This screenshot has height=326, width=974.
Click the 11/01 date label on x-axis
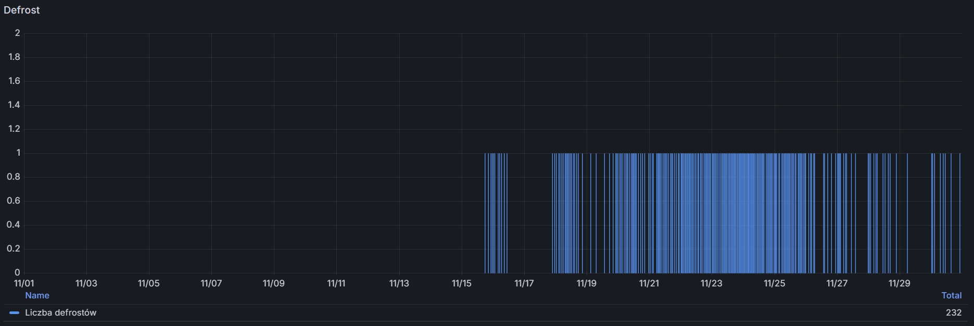[24, 283]
